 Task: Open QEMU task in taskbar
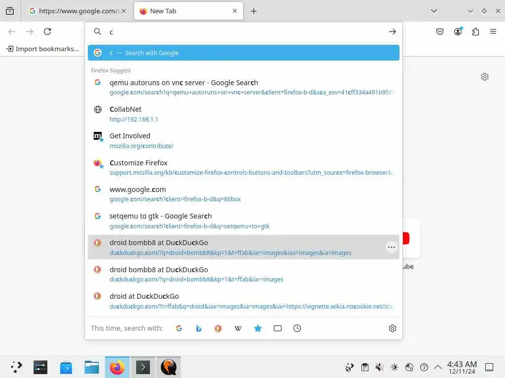169,367
